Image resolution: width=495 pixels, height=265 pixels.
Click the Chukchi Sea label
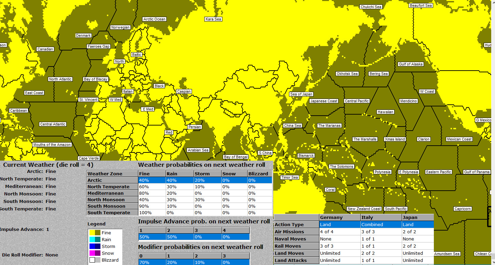371,7
